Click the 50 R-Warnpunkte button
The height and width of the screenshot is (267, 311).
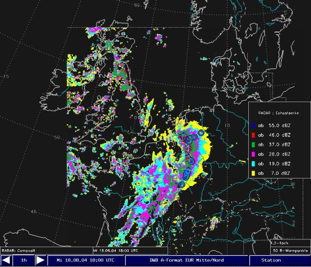290,251
